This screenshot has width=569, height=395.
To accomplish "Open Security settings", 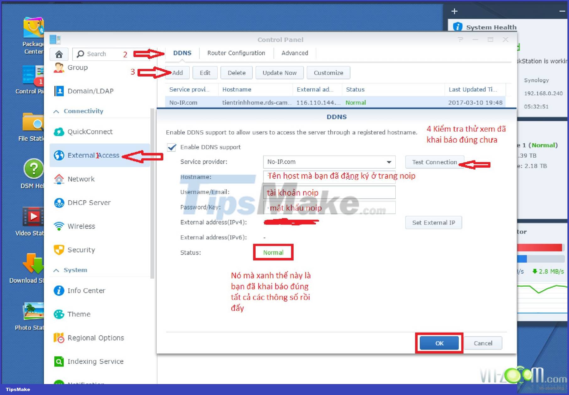I will coord(81,250).
